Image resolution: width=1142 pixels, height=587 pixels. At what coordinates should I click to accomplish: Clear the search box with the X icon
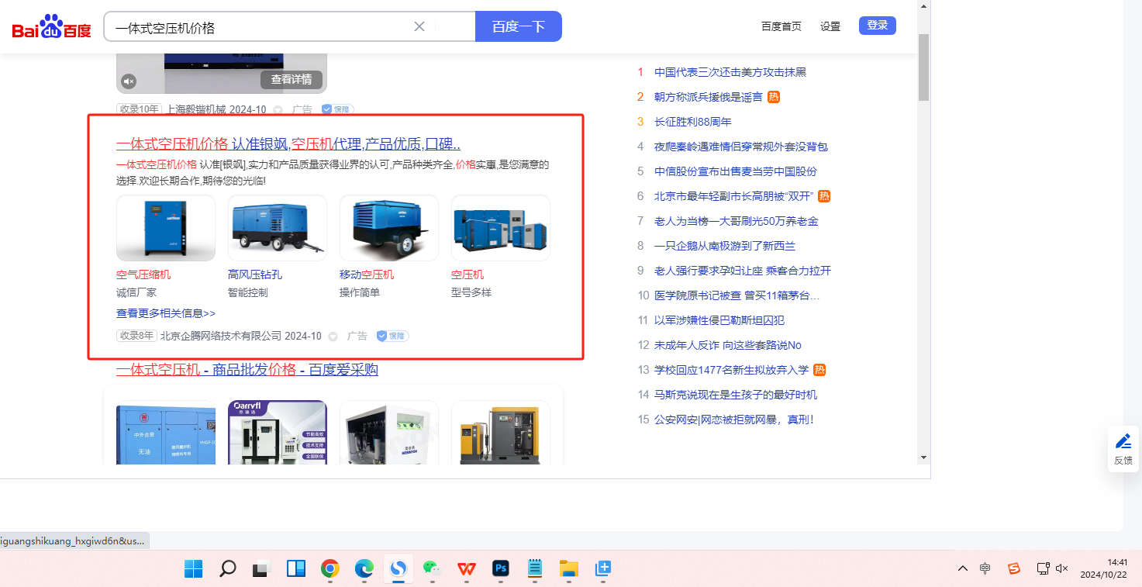(419, 26)
